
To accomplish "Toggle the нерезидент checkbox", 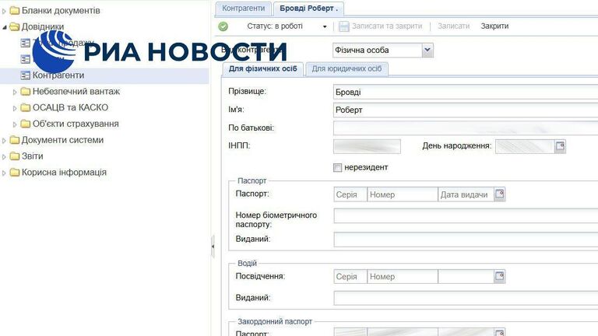I will (337, 168).
